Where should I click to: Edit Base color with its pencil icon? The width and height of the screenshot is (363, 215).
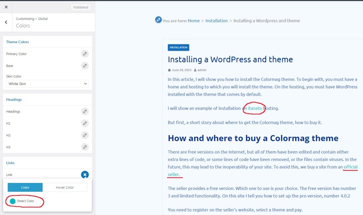[85, 66]
